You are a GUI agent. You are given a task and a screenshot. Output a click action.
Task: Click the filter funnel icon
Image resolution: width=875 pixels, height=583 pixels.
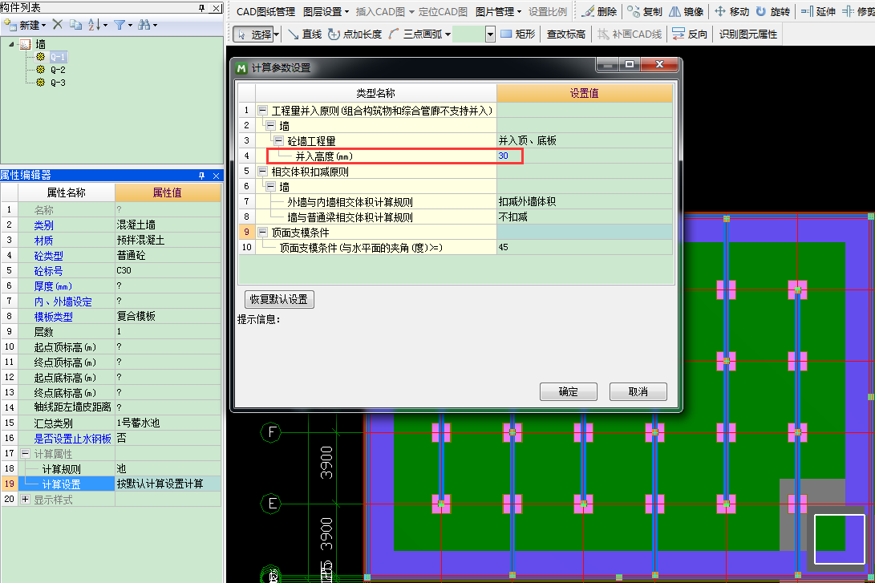[x=119, y=25]
